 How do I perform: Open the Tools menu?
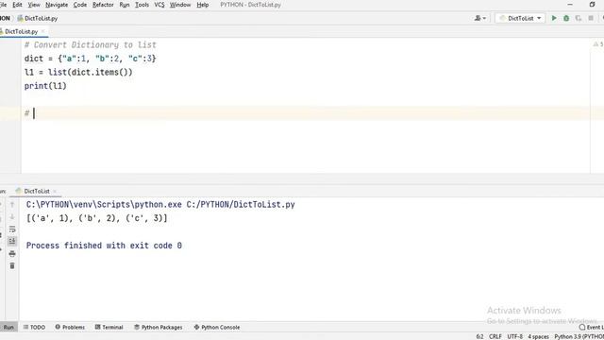pos(142,5)
